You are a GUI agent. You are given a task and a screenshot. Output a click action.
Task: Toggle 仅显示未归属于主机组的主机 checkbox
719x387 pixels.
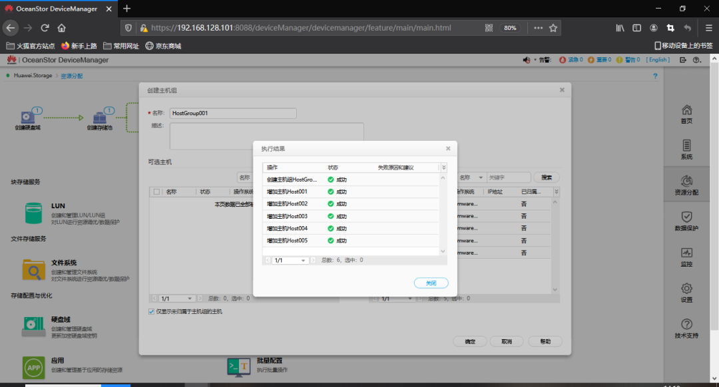click(151, 311)
